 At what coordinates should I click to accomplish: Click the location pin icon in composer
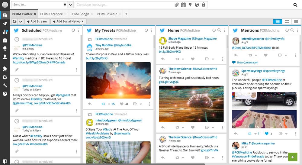point(190,5)
